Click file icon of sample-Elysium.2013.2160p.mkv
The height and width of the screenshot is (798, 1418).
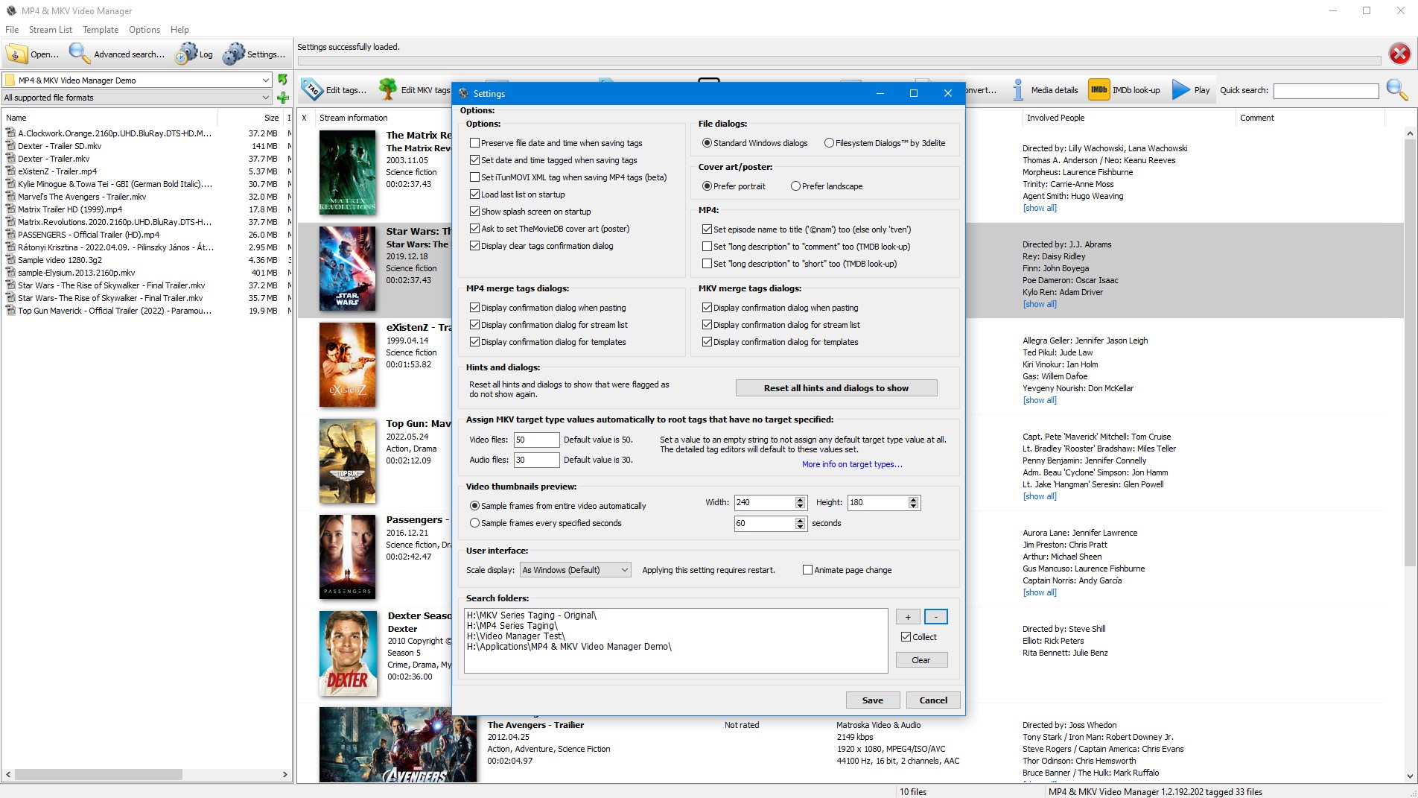point(10,273)
